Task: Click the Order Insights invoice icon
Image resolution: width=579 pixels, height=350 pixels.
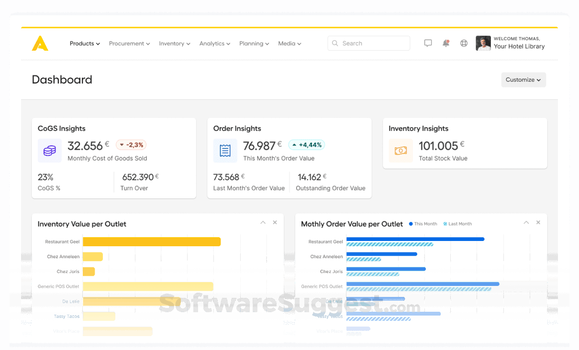Action: tap(225, 151)
